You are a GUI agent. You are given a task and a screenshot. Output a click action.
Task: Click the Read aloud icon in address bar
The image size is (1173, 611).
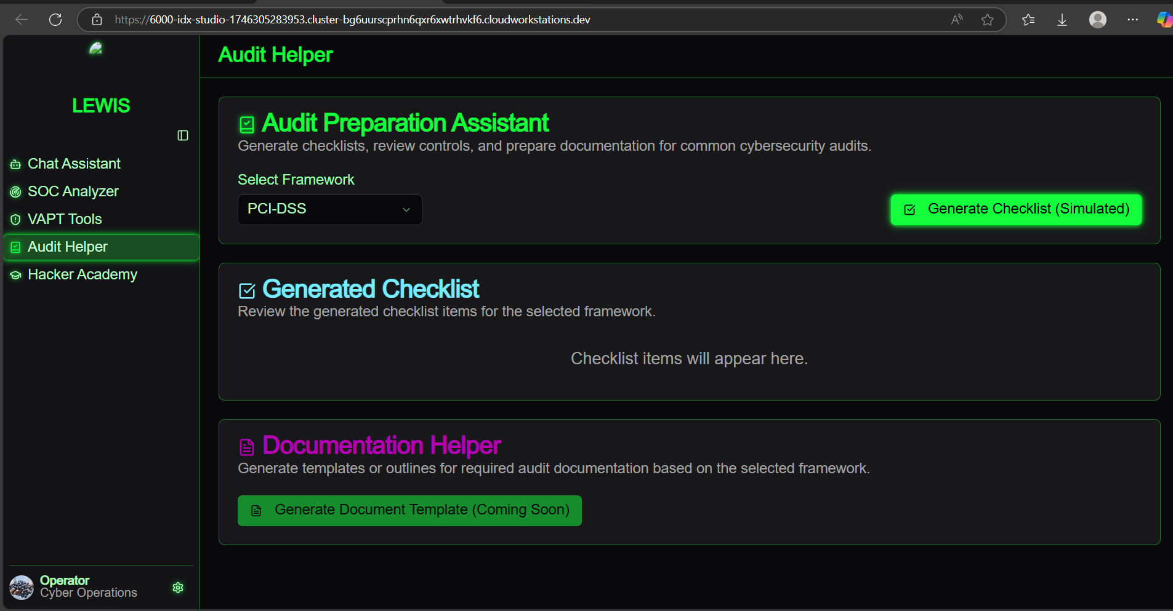(956, 20)
